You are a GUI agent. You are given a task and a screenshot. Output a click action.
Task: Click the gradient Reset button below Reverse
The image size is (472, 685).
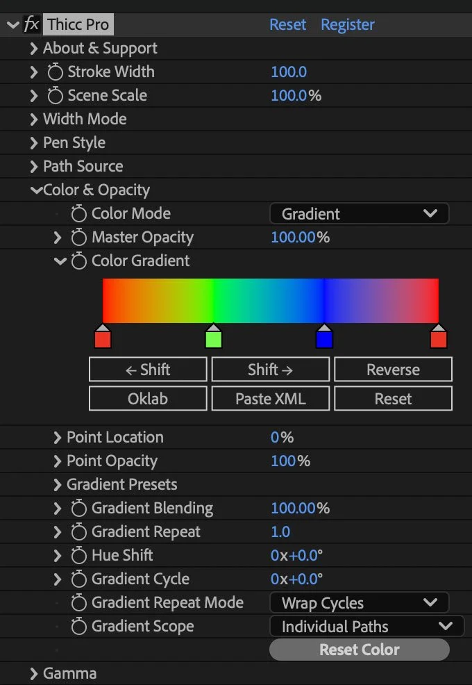pyautogui.click(x=394, y=398)
